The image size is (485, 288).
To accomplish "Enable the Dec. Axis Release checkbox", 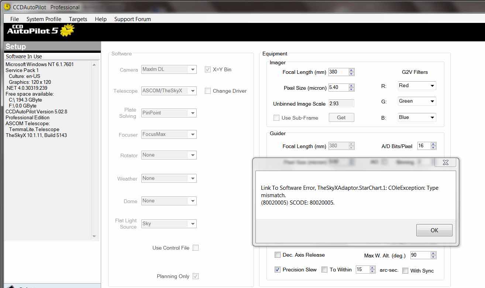I will click(278, 255).
